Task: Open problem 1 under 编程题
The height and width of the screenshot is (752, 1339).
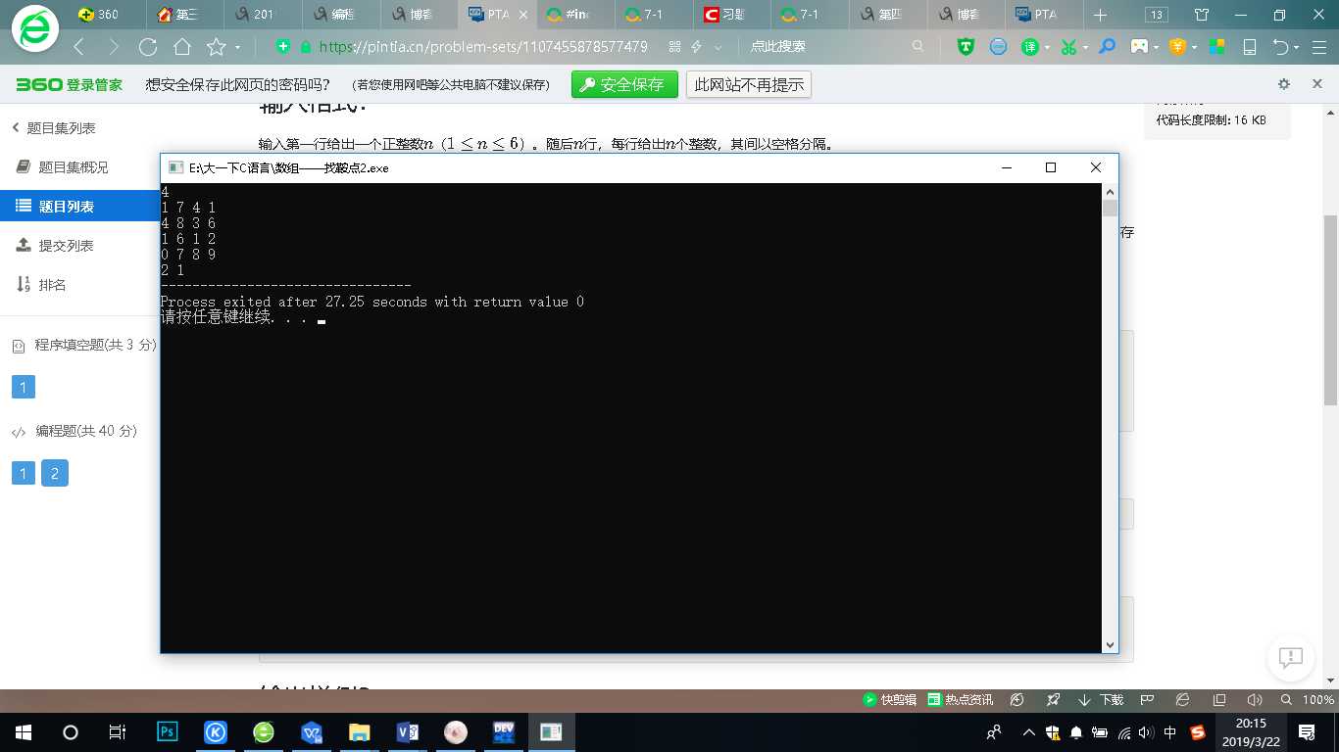Action: click(x=24, y=474)
